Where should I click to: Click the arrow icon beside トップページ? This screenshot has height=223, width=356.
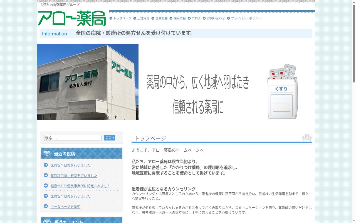111,18
